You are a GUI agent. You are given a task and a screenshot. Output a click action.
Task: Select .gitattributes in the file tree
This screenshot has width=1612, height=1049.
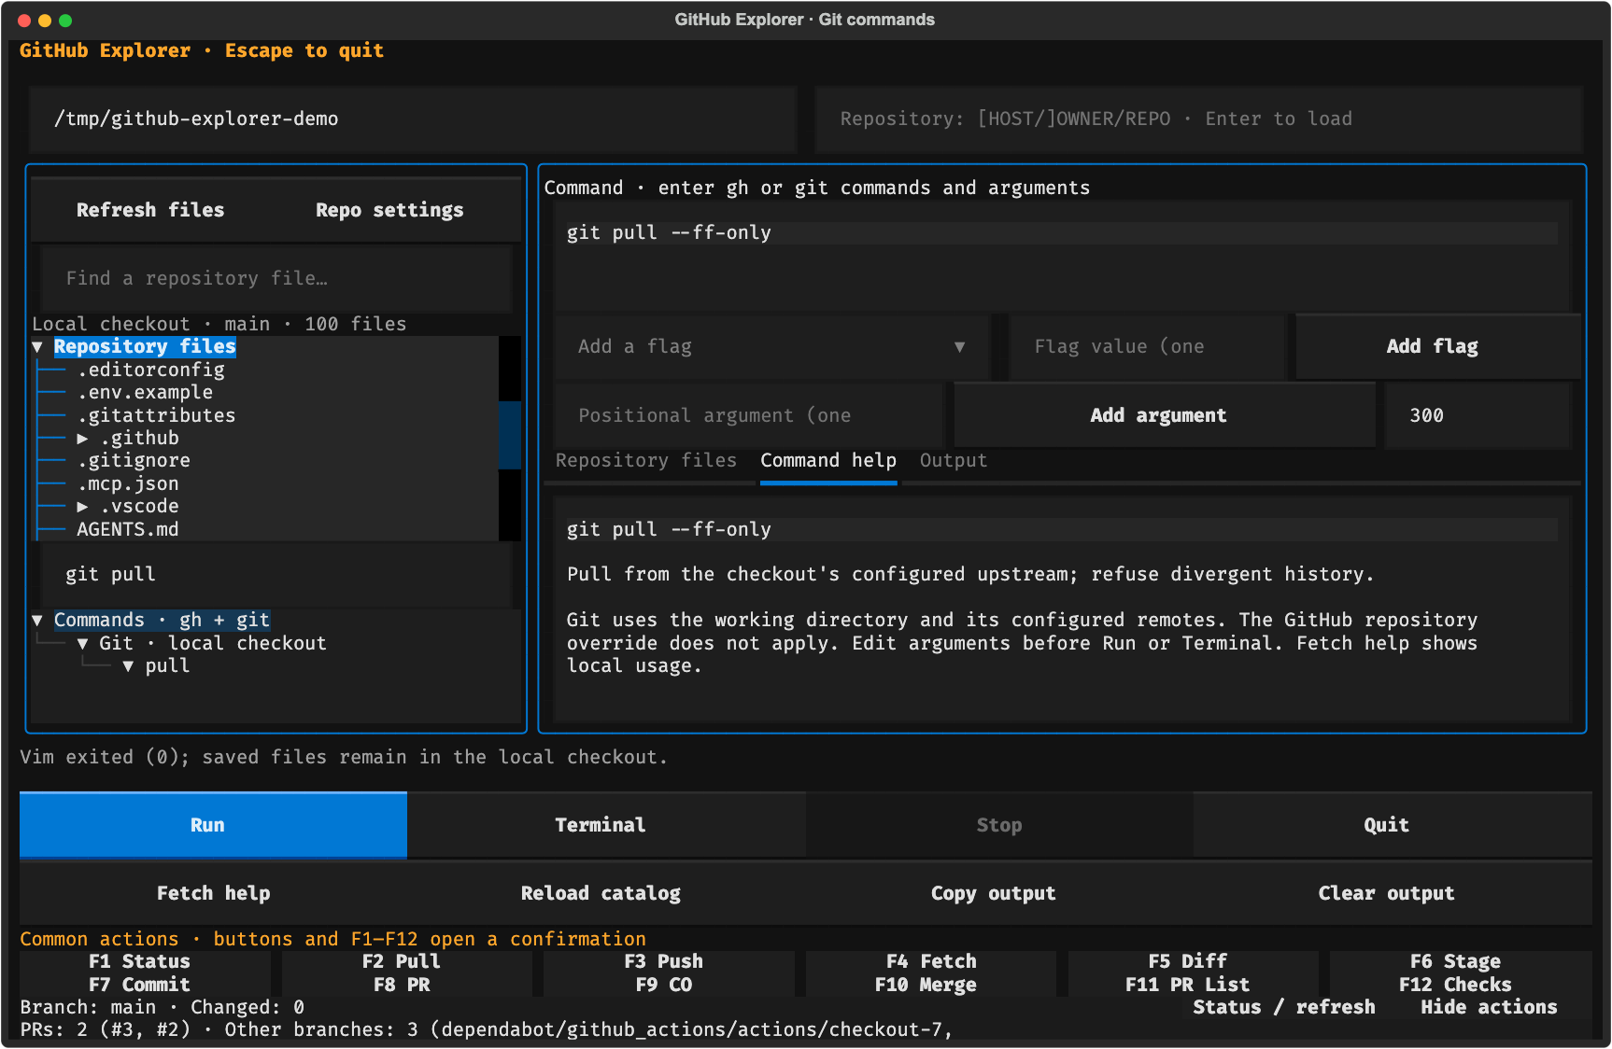coord(156,416)
